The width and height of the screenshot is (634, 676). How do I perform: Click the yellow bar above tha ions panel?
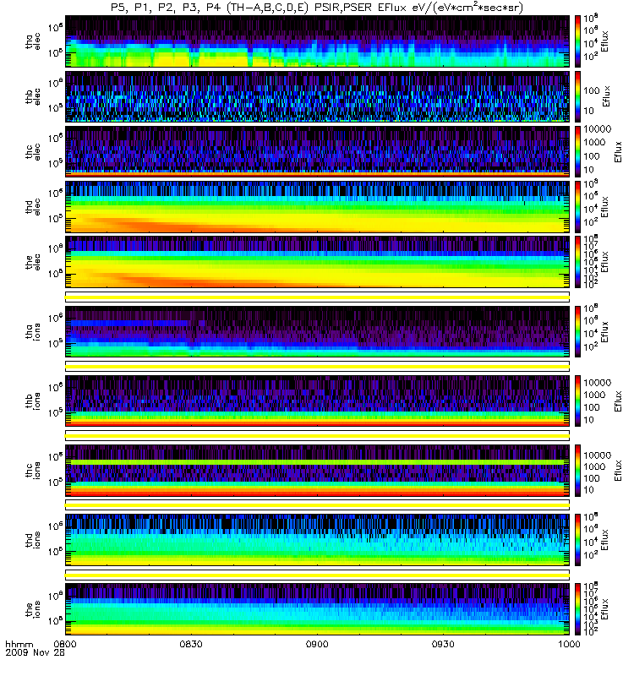[318, 297]
